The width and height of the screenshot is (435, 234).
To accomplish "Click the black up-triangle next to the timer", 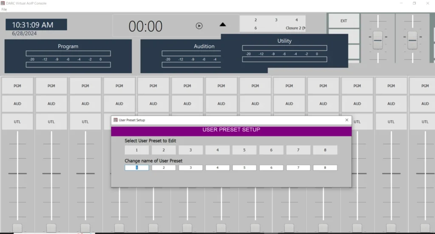I will [223, 24].
